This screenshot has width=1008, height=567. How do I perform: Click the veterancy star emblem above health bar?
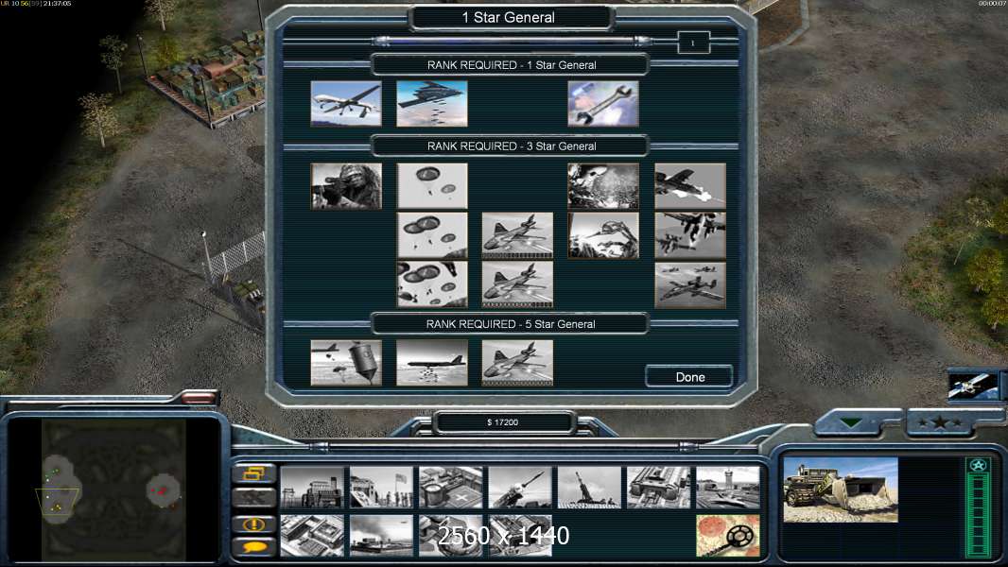[x=978, y=465]
